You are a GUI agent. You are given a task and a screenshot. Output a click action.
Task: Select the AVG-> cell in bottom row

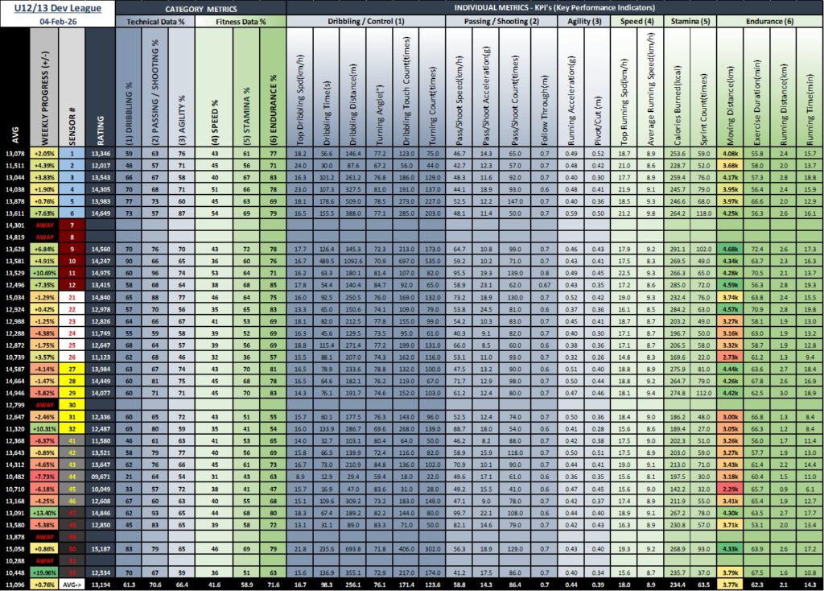coord(71,585)
